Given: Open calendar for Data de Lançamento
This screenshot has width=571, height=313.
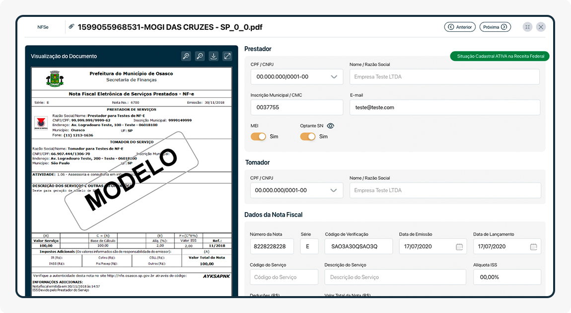Looking at the screenshot, I should [x=533, y=246].
